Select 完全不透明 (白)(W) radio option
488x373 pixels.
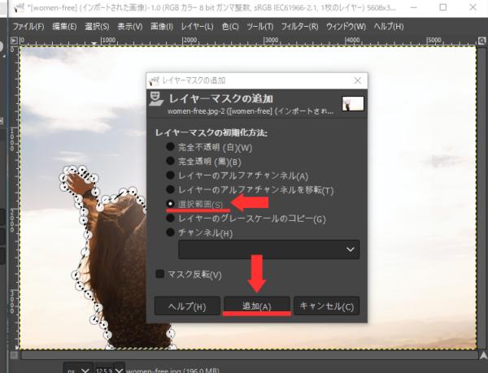click(209, 147)
